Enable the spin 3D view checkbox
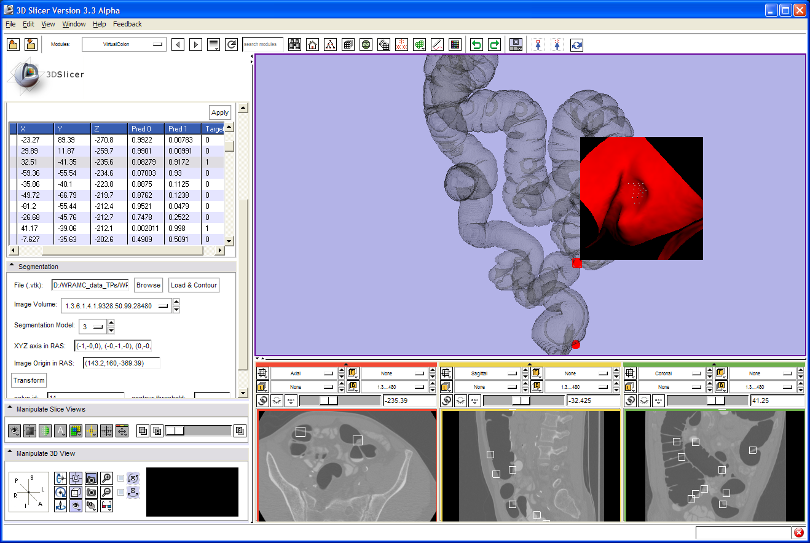The height and width of the screenshot is (543, 810). 121,479
